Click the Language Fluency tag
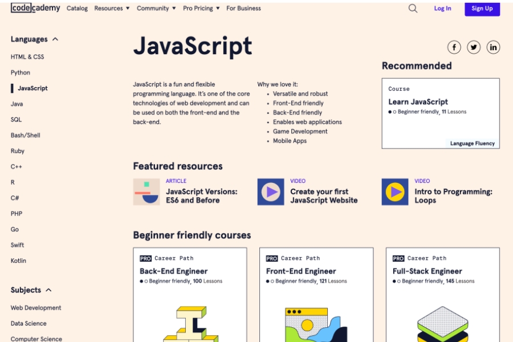This screenshot has width=513, height=342. 472,143
